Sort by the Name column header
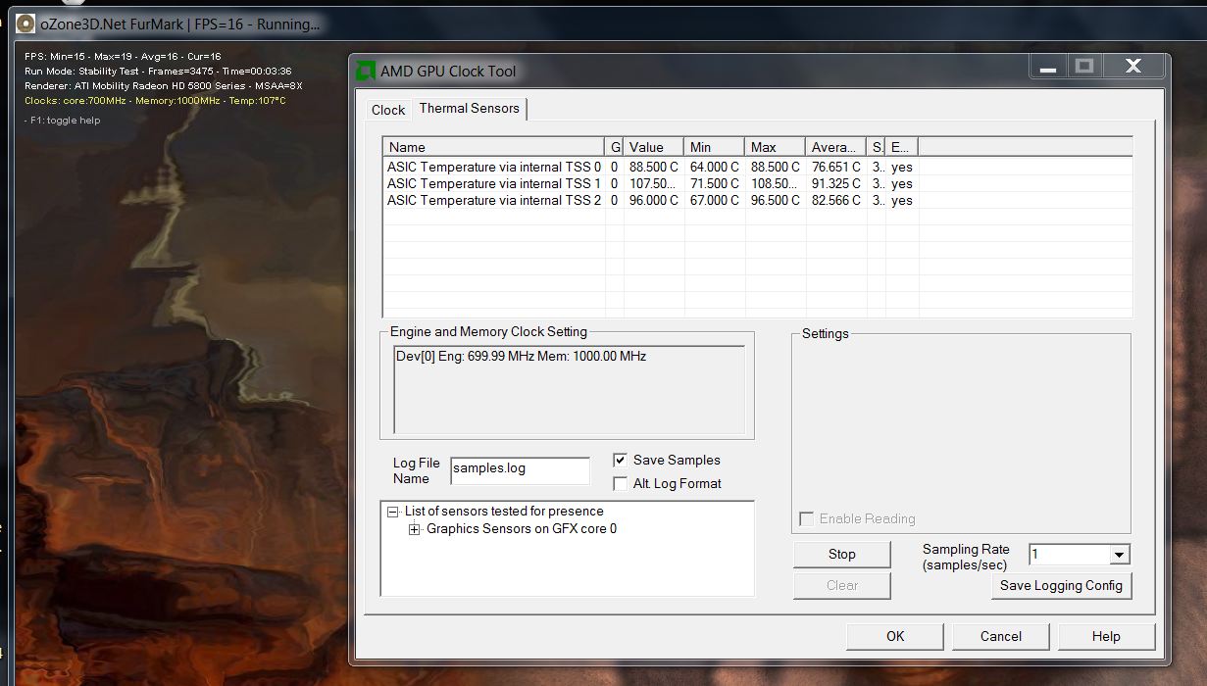The width and height of the screenshot is (1207, 686). coord(494,147)
